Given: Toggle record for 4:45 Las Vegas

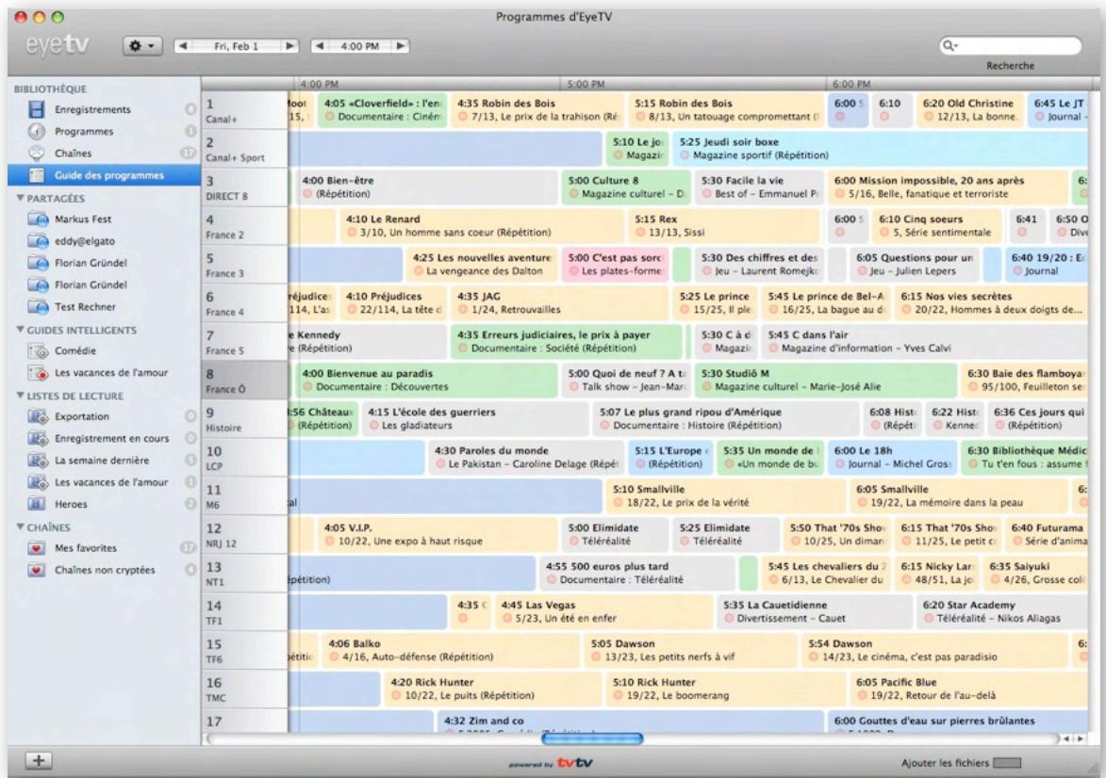Looking at the screenshot, I should 506,619.
